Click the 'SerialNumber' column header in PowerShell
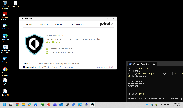The height and width of the screenshot is (108, 183). [x=136, y=81]
